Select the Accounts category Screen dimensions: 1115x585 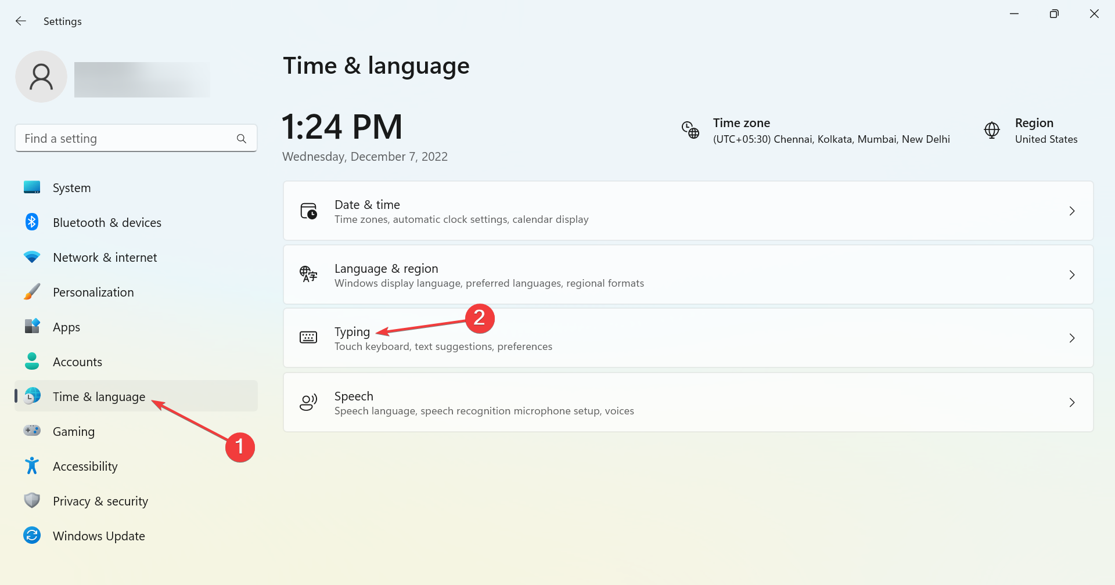136,362
